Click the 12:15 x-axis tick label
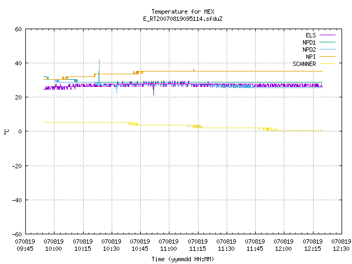Viewport: 352px width, 264px height. 312,249
